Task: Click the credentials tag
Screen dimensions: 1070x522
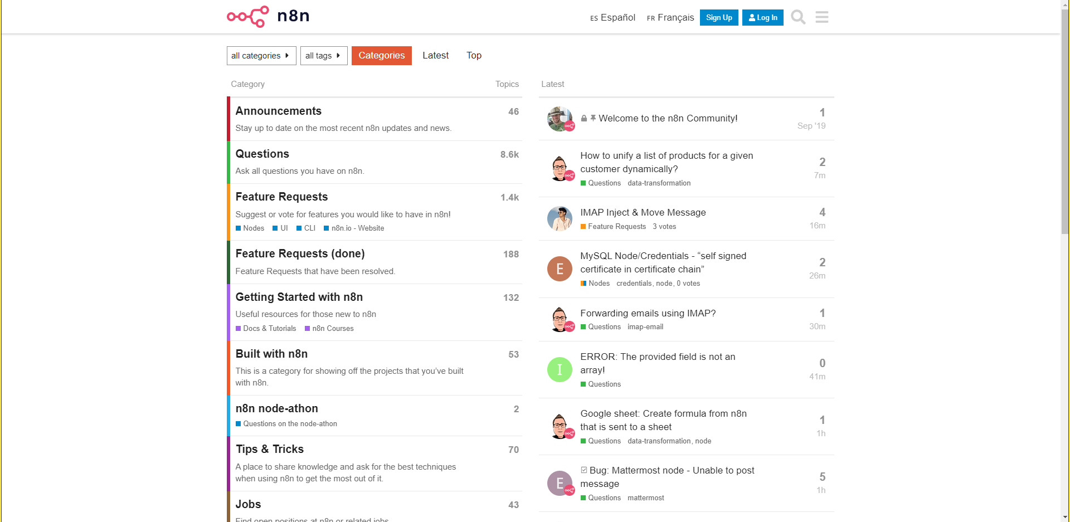Action: click(634, 284)
